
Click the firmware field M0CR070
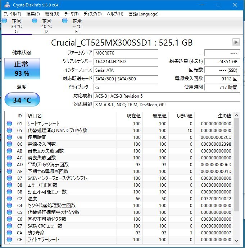pyautogui.click(x=126, y=53)
